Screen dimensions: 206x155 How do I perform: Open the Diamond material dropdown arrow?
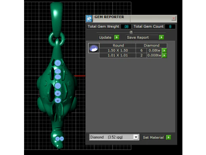[136, 137]
